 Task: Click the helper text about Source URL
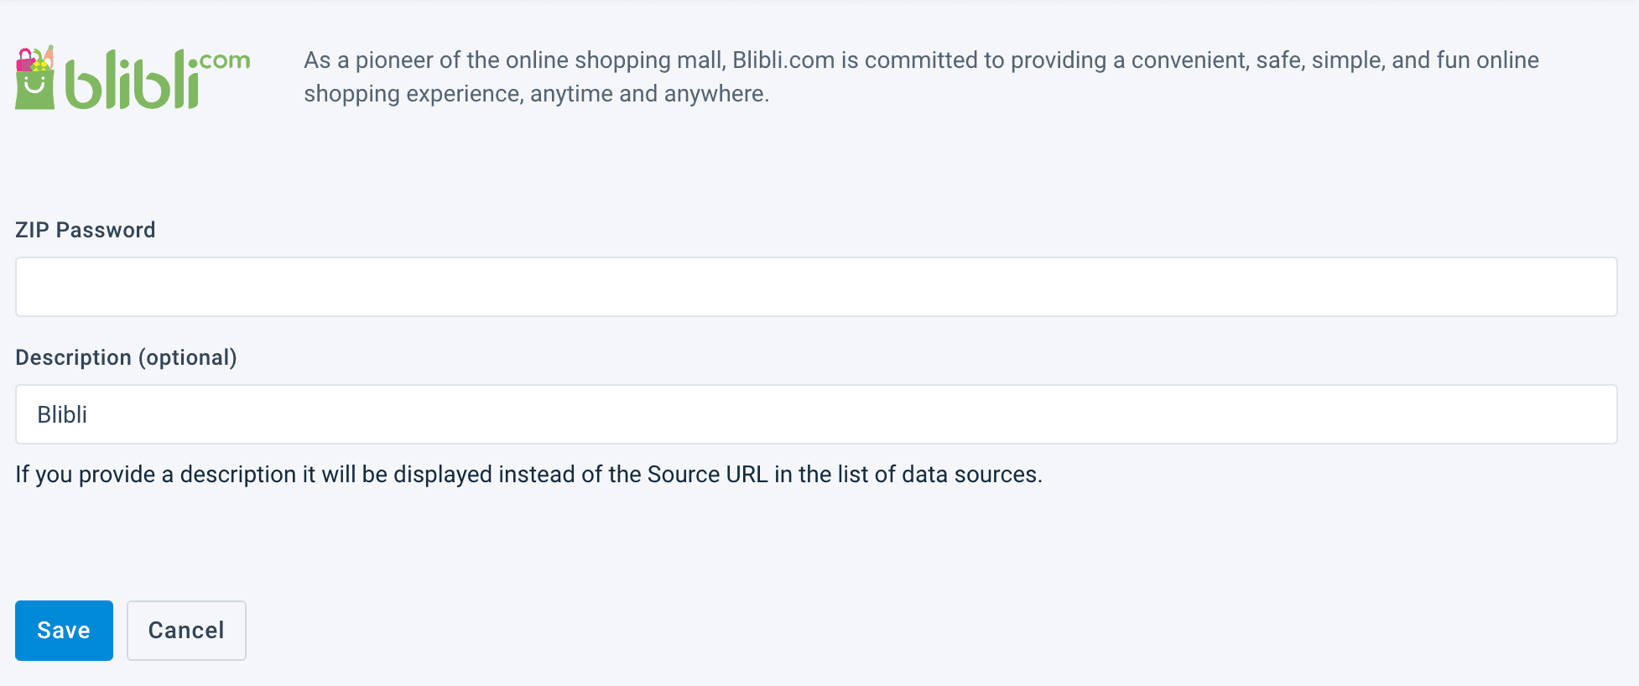point(528,475)
